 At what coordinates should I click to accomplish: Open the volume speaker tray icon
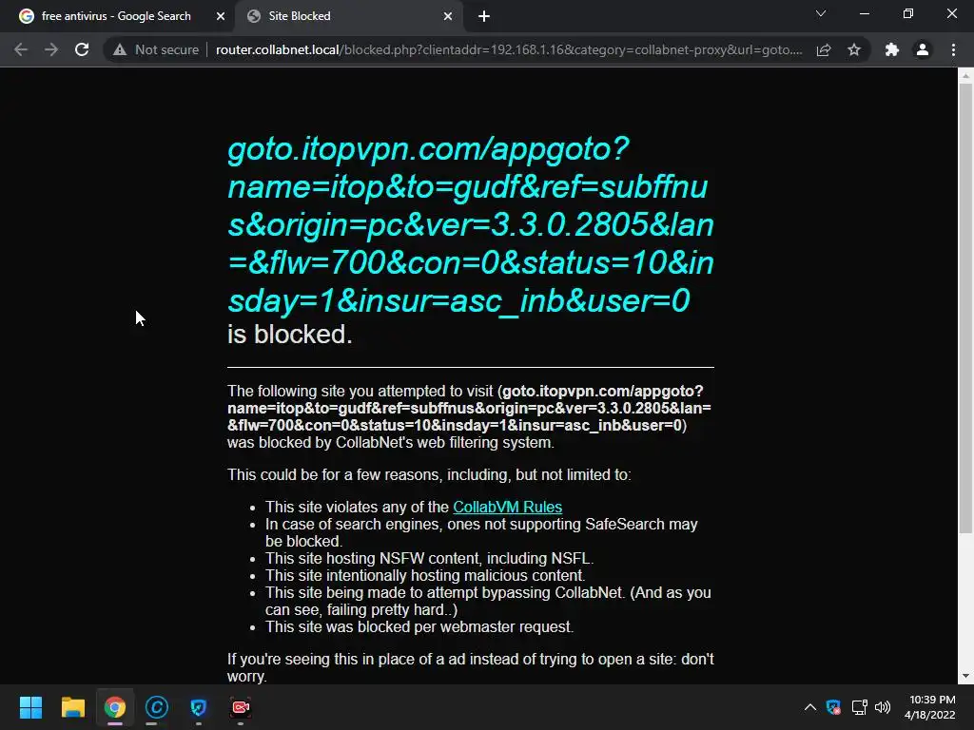[x=883, y=707]
